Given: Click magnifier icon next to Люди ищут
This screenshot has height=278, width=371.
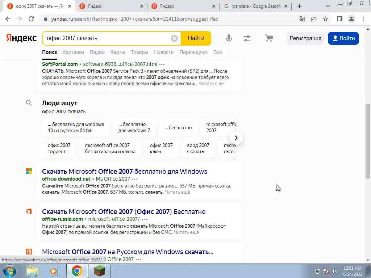Looking at the screenshot, I should (29, 102).
